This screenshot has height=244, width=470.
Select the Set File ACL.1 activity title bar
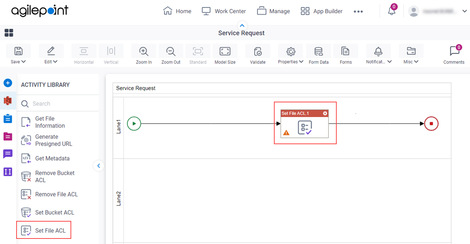pos(305,113)
